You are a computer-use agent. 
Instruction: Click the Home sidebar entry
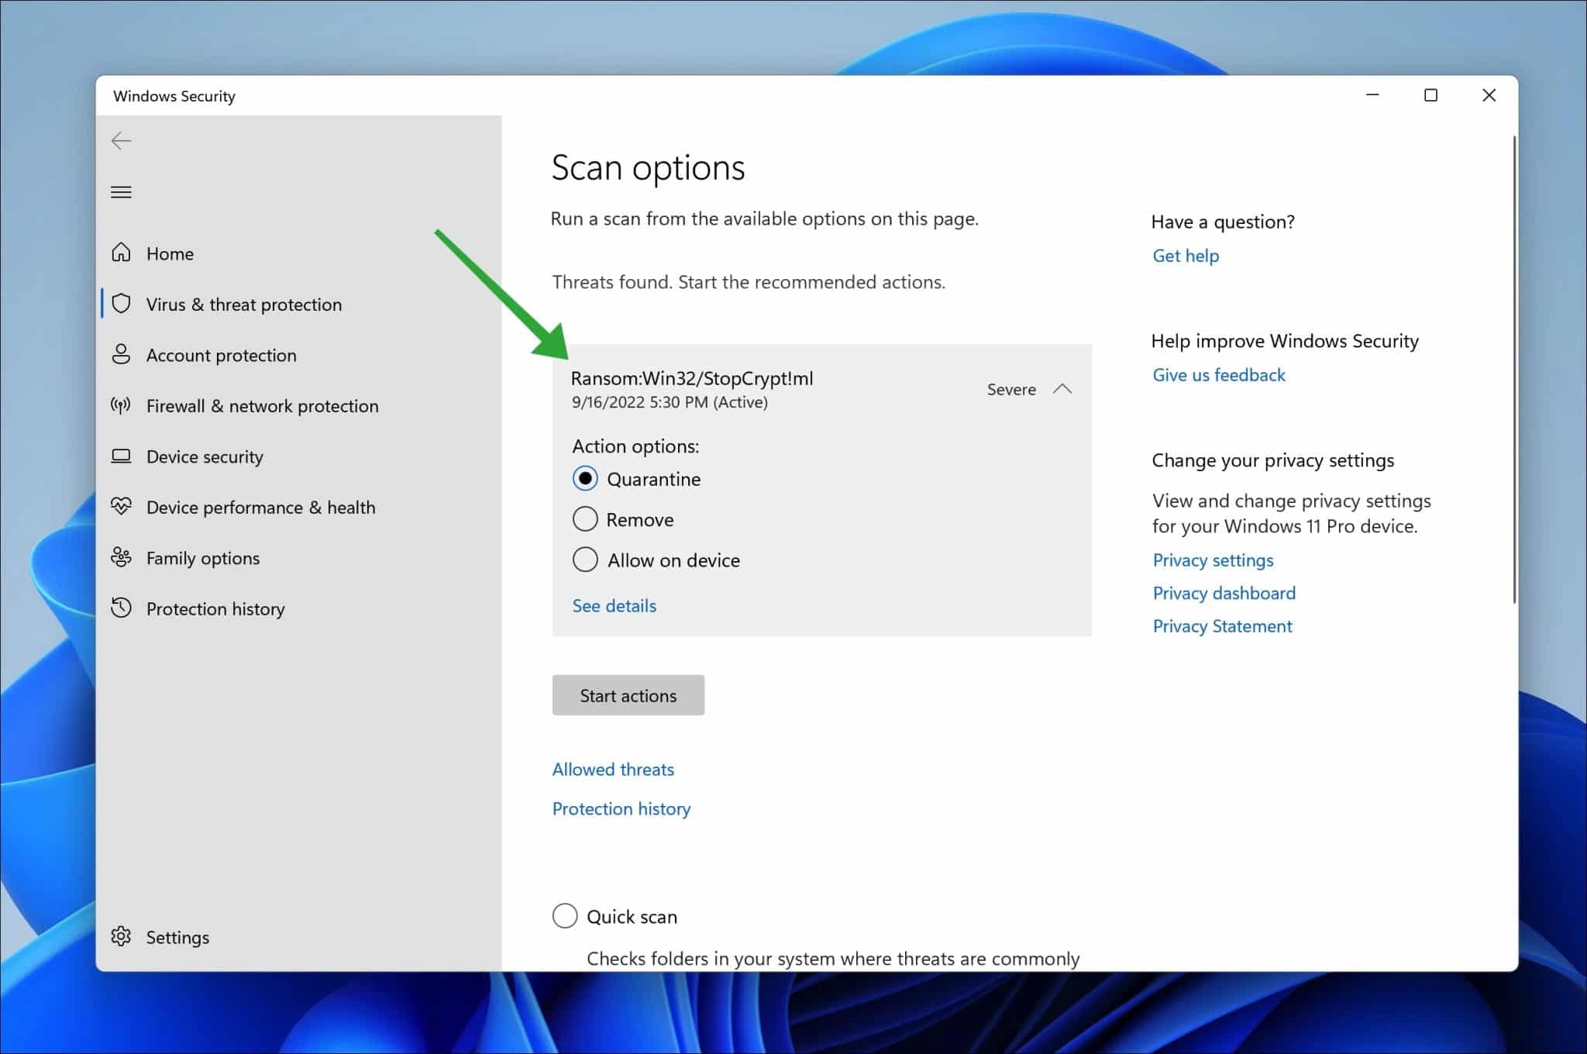coord(169,253)
